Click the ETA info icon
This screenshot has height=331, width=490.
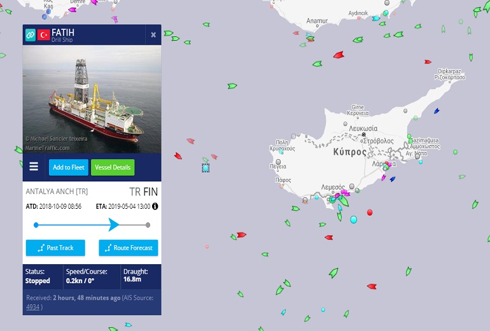tap(155, 206)
